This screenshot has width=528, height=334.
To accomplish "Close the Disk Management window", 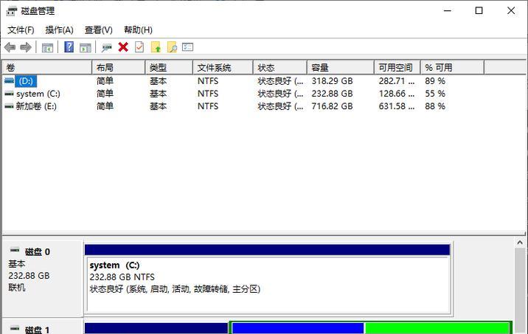I will [x=511, y=11].
